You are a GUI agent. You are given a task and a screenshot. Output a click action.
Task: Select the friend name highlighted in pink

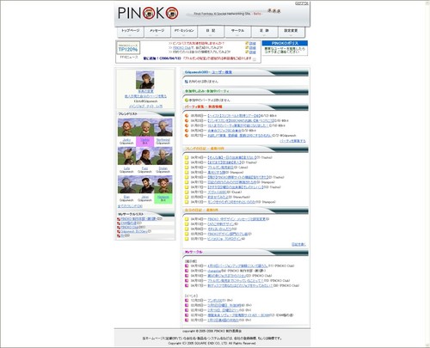(x=145, y=140)
